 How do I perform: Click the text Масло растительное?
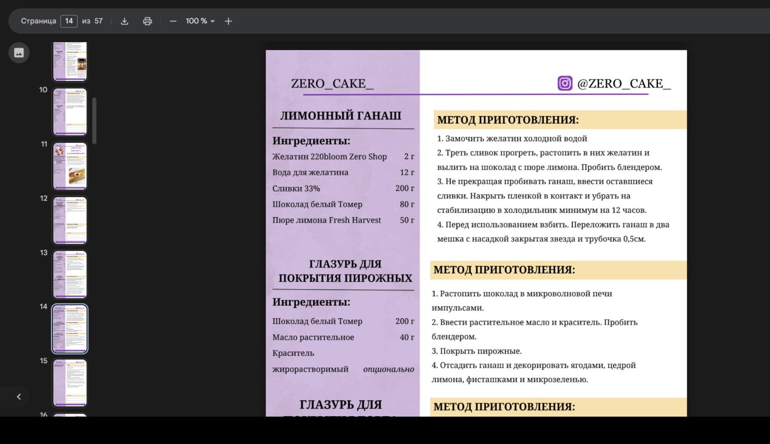pyautogui.click(x=313, y=337)
